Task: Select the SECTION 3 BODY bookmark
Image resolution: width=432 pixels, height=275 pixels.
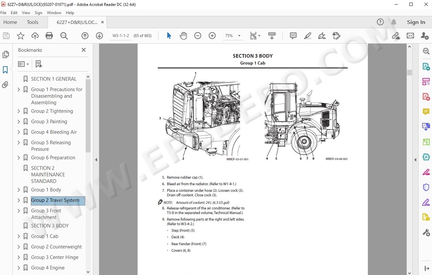Action: [50, 226]
